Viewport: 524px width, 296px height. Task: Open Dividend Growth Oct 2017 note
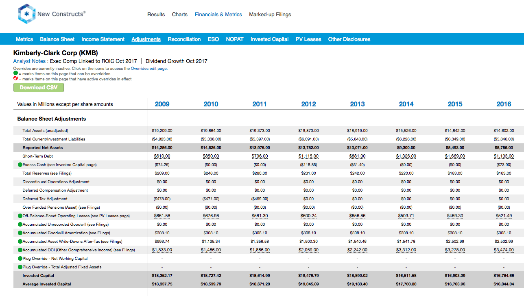pos(177,61)
